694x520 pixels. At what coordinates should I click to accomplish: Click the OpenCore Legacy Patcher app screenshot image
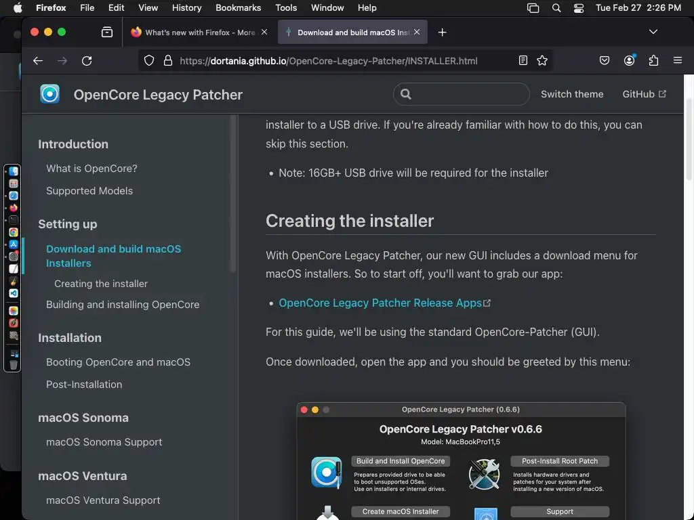[461, 461]
